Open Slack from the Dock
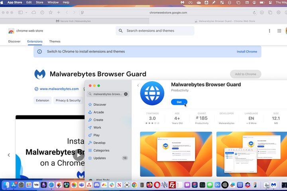 (x=112, y=185)
